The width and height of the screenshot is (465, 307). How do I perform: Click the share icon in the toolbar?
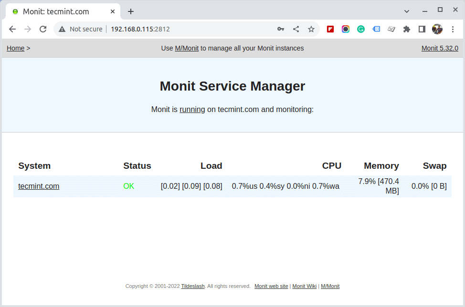click(296, 29)
